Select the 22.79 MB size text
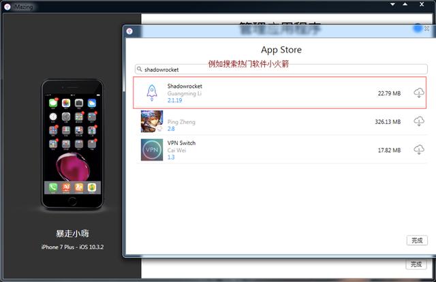This screenshot has width=436, height=282. click(389, 93)
